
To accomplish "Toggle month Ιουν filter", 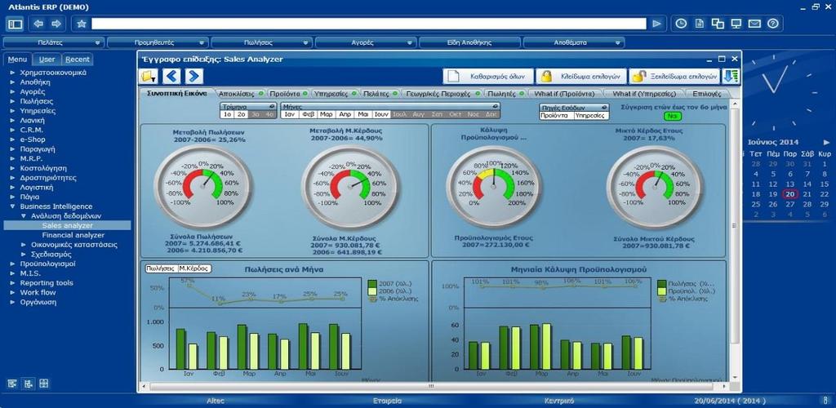I will point(381,114).
